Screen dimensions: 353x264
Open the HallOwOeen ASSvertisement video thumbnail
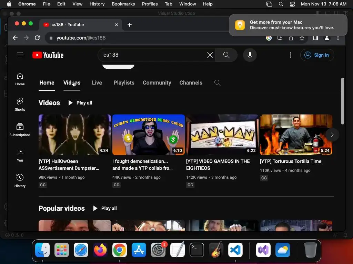75,135
